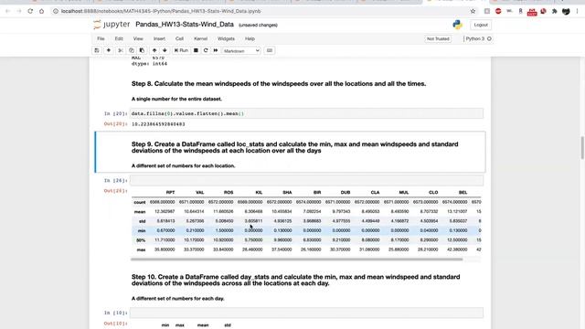Viewport: 585px width, 329px height.
Task: Click the VAL column header
Action: (x=199, y=193)
